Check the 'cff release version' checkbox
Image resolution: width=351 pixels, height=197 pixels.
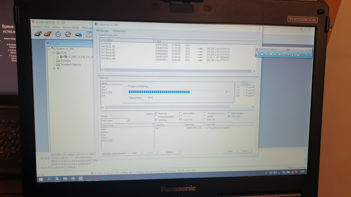click(205, 113)
